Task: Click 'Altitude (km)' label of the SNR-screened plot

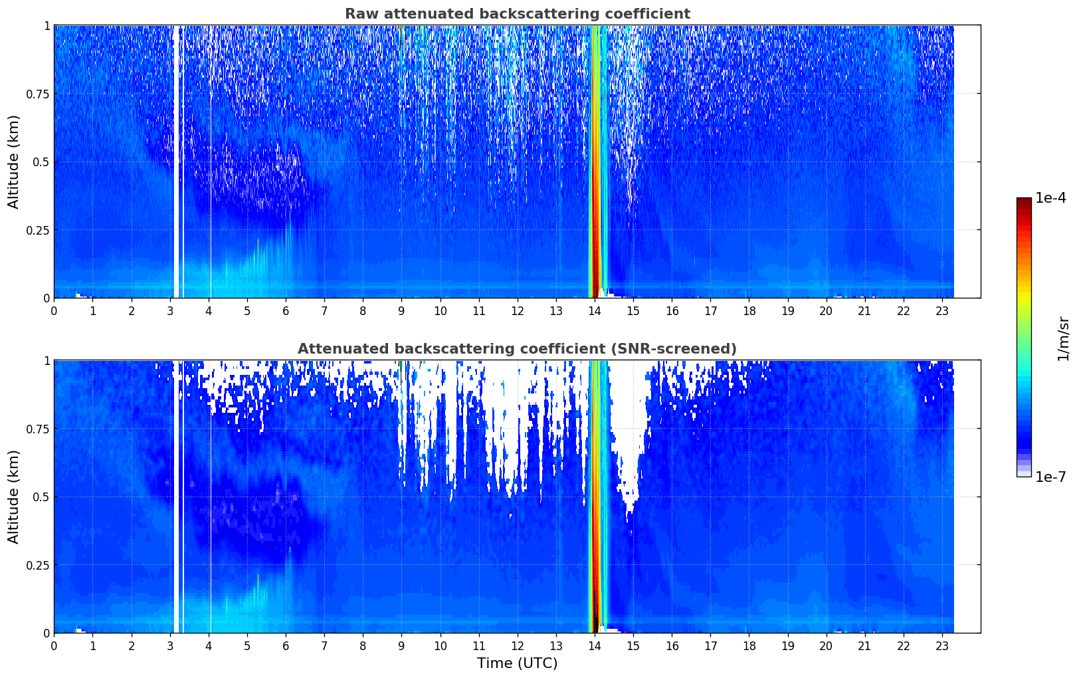Action: 14,497
